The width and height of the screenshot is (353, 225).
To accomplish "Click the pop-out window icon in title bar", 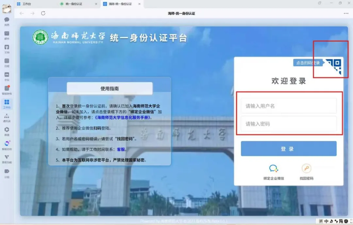I will (319, 3).
